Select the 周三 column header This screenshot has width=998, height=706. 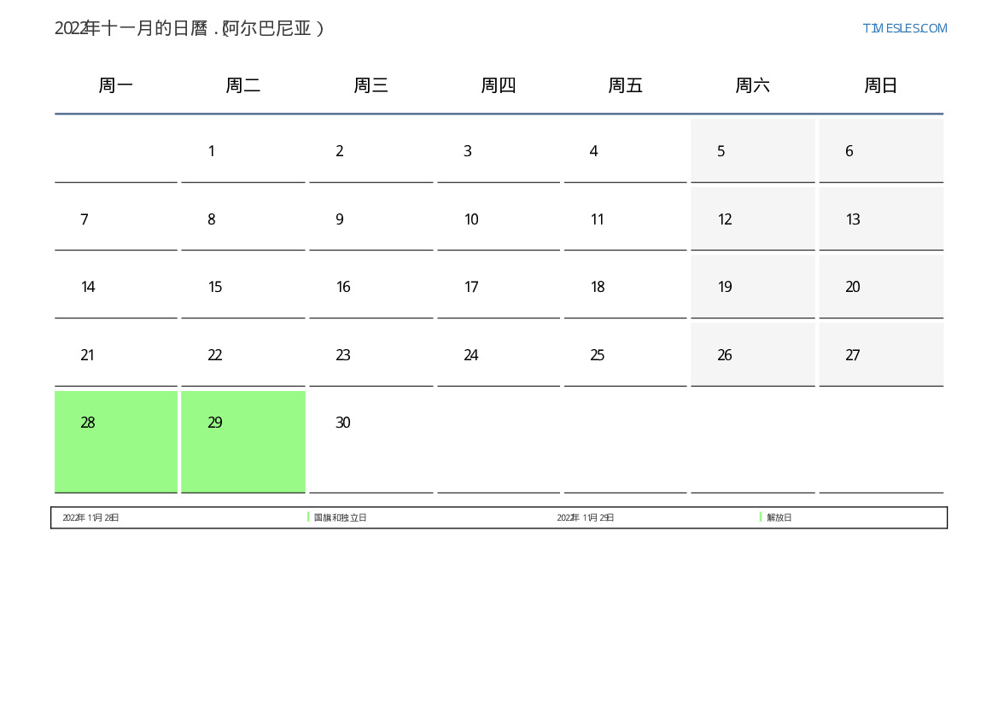click(x=371, y=85)
